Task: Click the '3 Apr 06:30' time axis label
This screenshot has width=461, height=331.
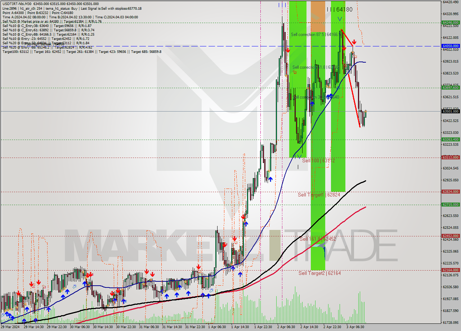Action: 355,327
